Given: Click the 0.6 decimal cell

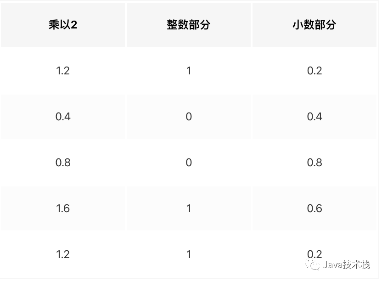Looking at the screenshot, I should click(315, 208).
